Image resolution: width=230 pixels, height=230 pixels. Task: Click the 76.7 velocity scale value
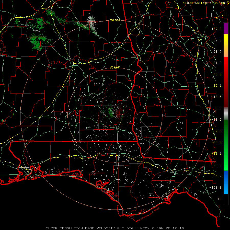[x=217, y=51]
